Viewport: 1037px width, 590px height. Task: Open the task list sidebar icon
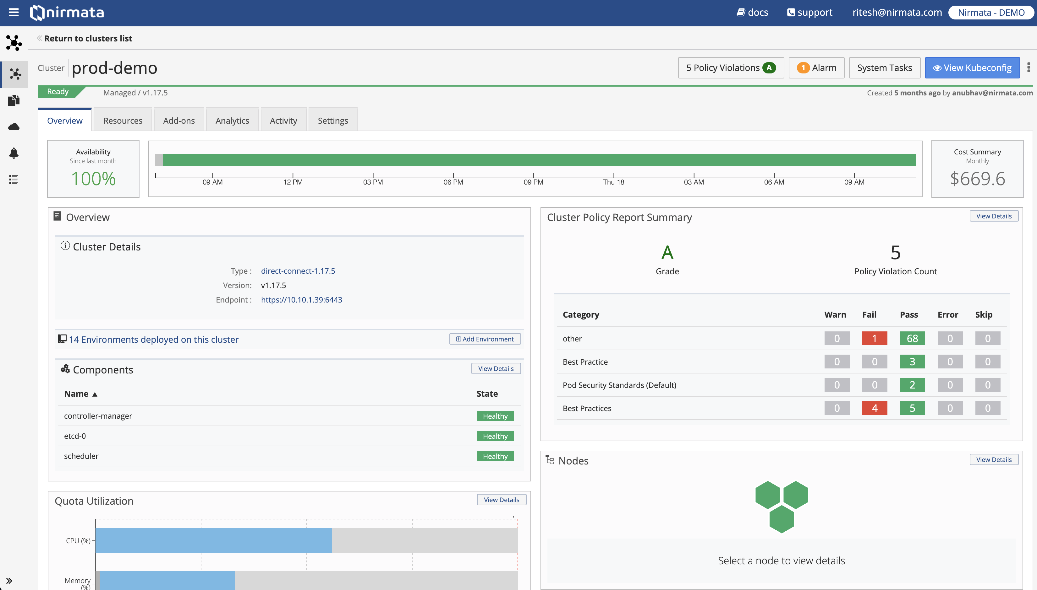[14, 179]
